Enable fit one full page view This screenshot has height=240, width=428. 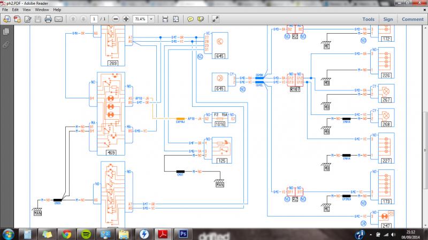176,19
